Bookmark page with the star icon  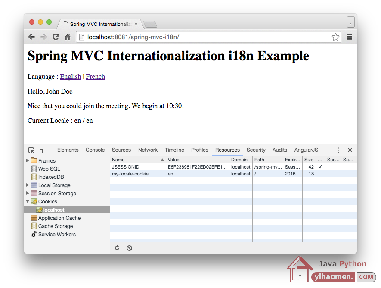(x=335, y=37)
